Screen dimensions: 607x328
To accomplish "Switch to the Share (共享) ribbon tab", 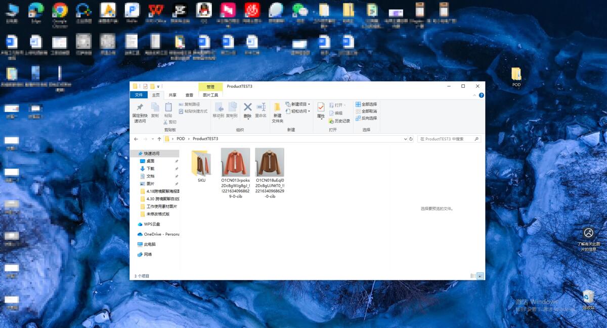I will (x=172, y=95).
